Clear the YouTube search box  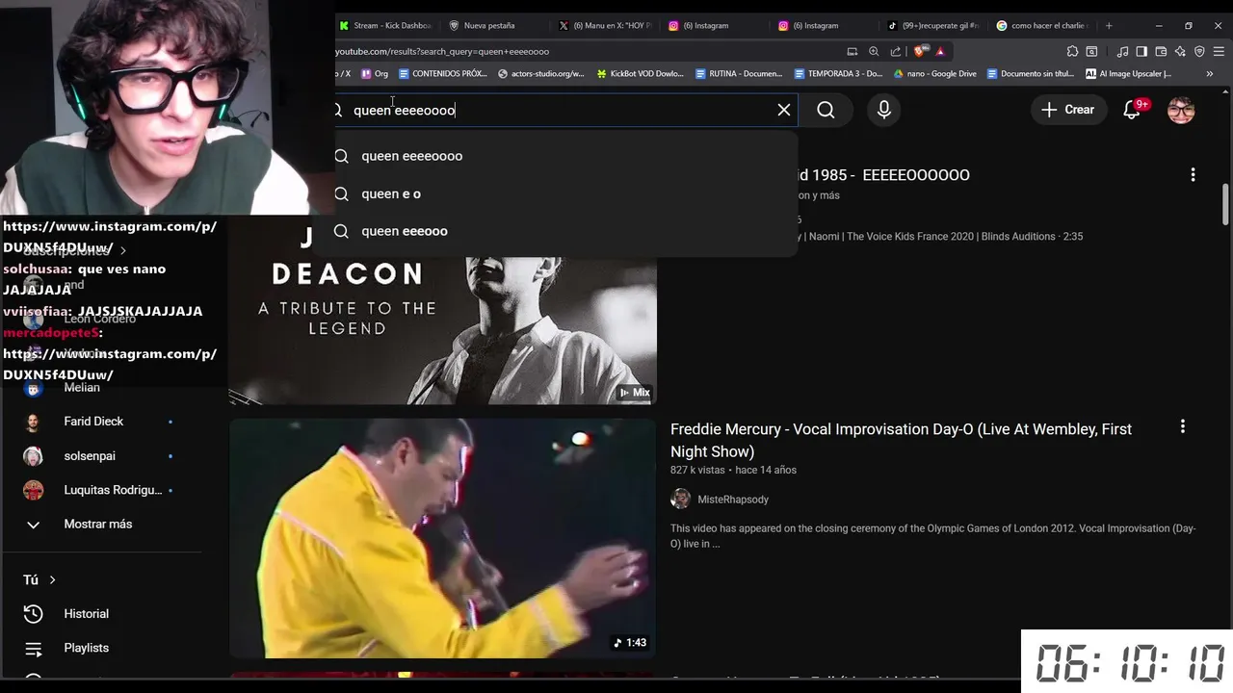click(784, 110)
